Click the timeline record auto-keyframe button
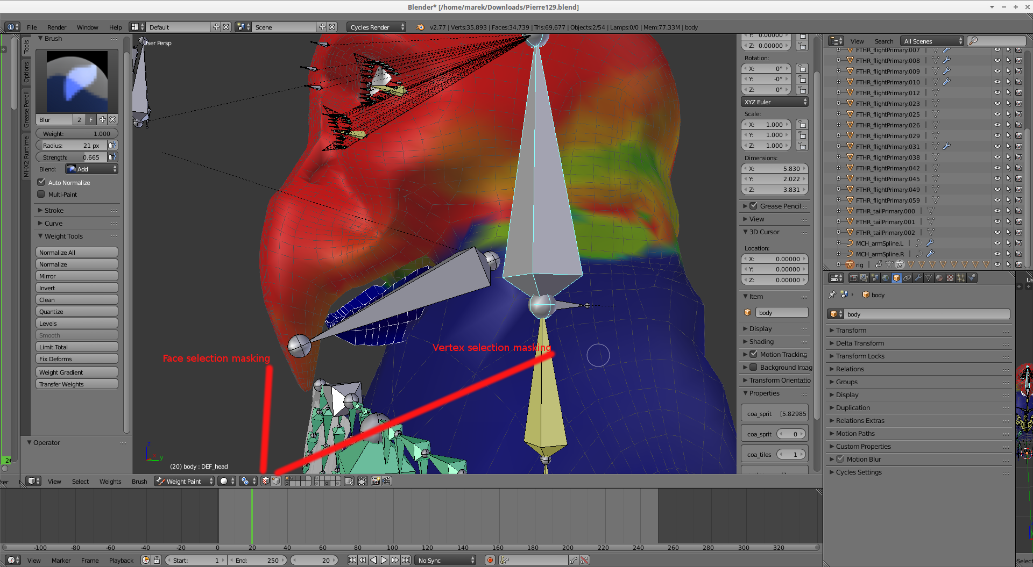This screenshot has height=567, width=1033. click(x=490, y=560)
